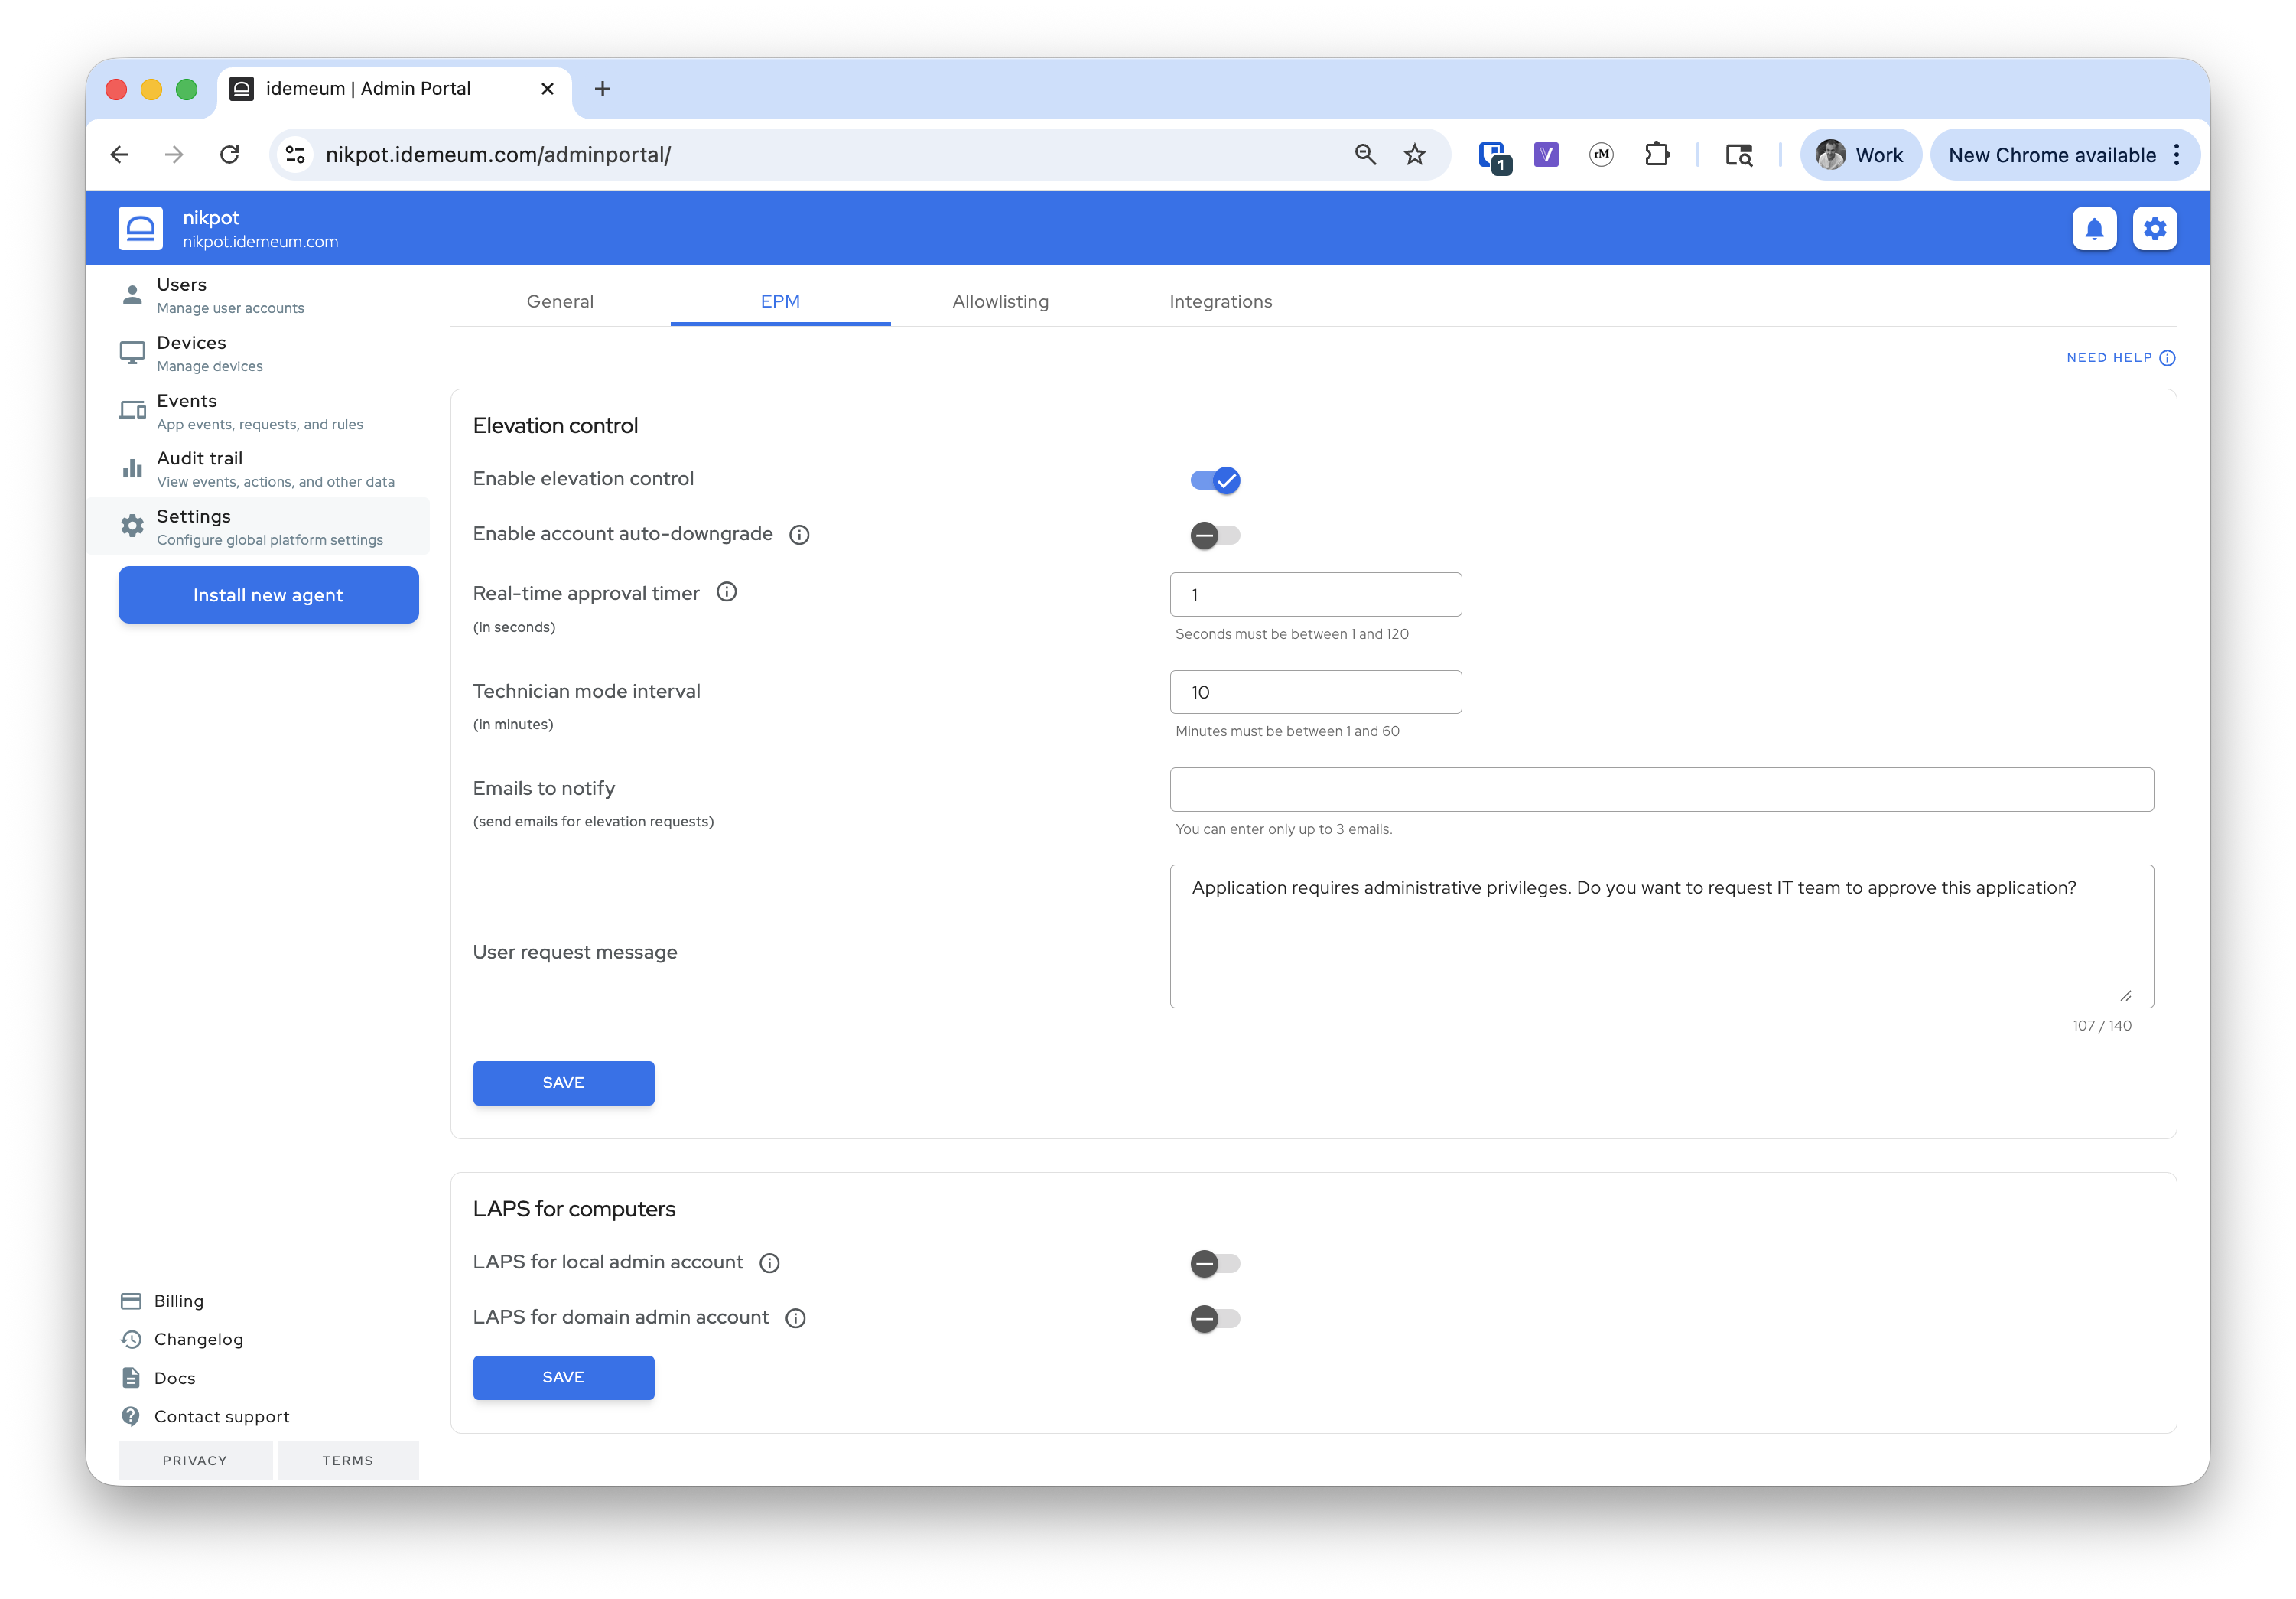The image size is (2296, 1599).
Task: Click info icon beside Enable account auto-downgrade
Action: pyautogui.click(x=799, y=534)
